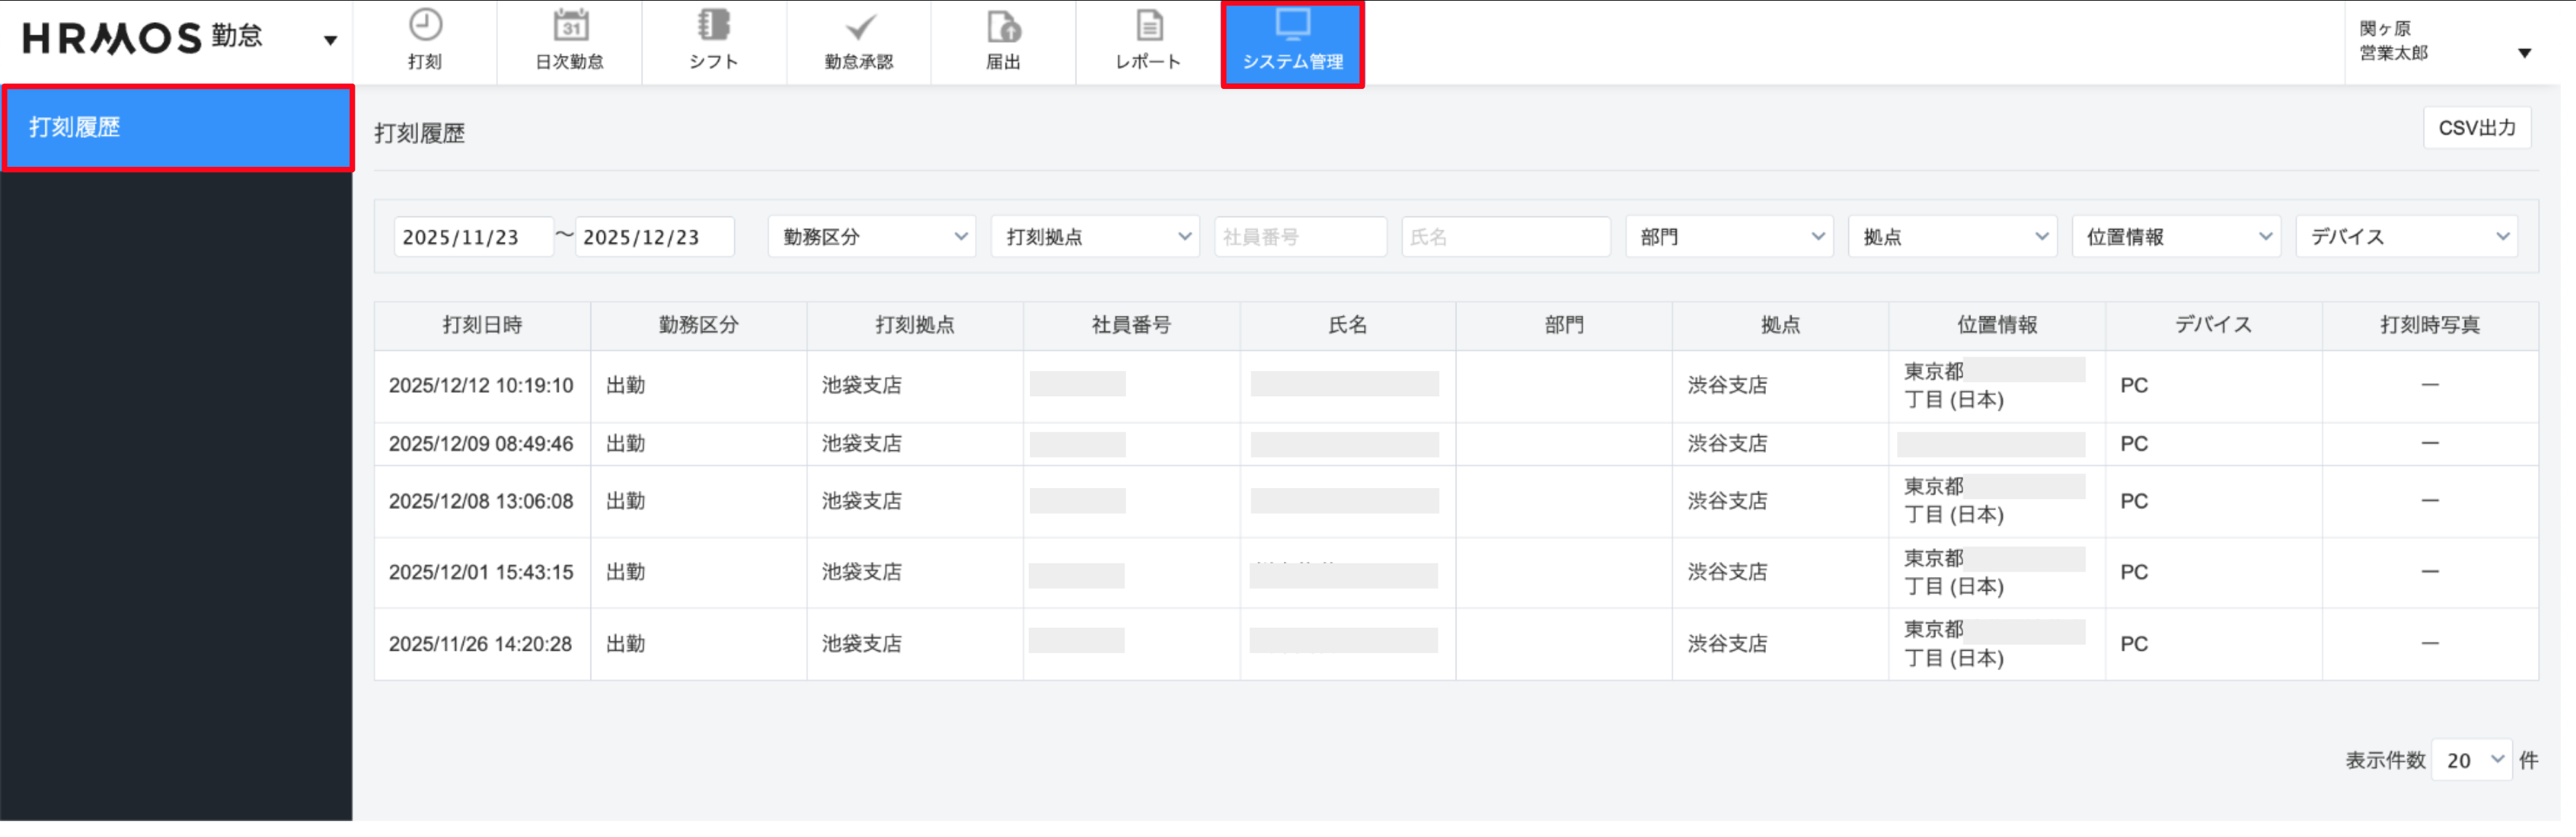
Task: Expand 勤務区分 filter dropdown
Action: click(871, 236)
